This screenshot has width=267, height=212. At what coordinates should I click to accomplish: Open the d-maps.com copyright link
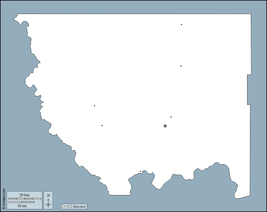[4, 199]
